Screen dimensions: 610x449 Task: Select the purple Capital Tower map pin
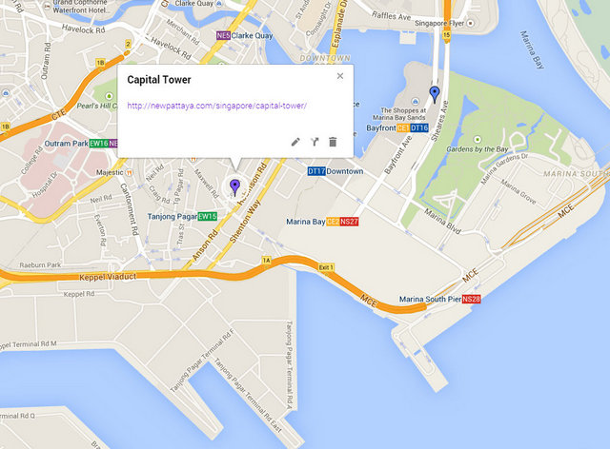(x=234, y=187)
